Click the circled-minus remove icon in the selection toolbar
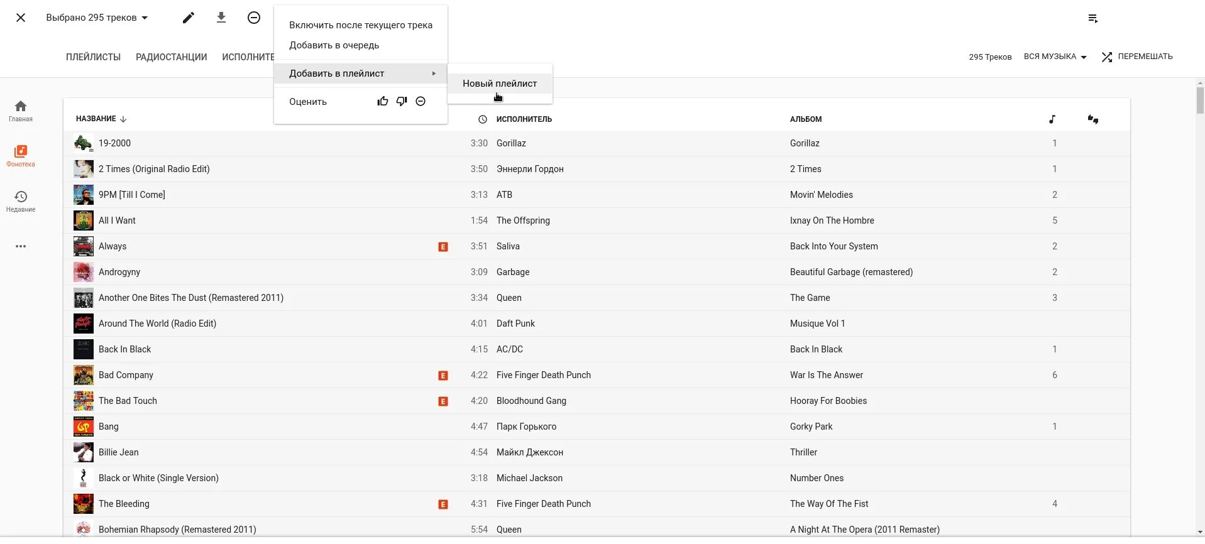This screenshot has width=1205, height=544. coord(254,18)
